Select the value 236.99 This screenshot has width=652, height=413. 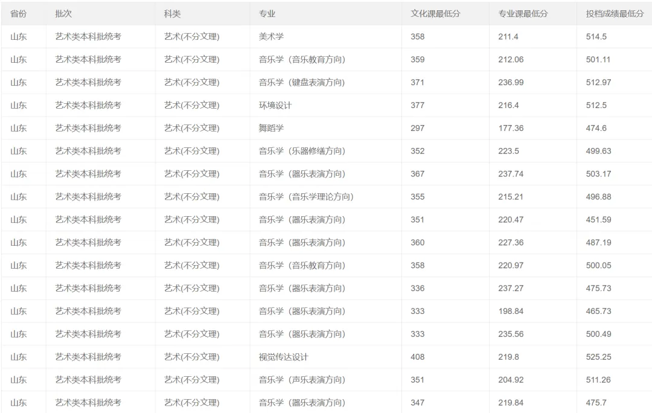(x=511, y=82)
